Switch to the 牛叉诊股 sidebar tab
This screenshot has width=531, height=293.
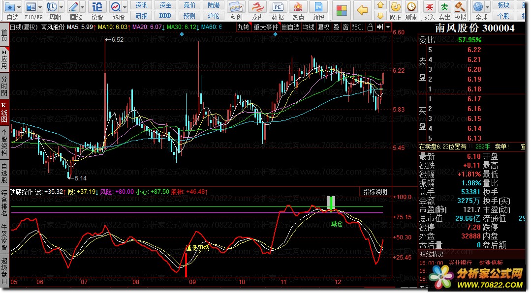(4, 237)
